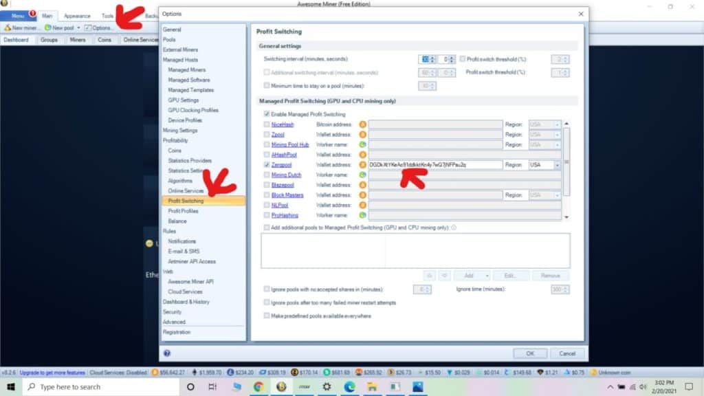
Task: Open the Add dropdown below the pools list
Action: click(x=487, y=276)
